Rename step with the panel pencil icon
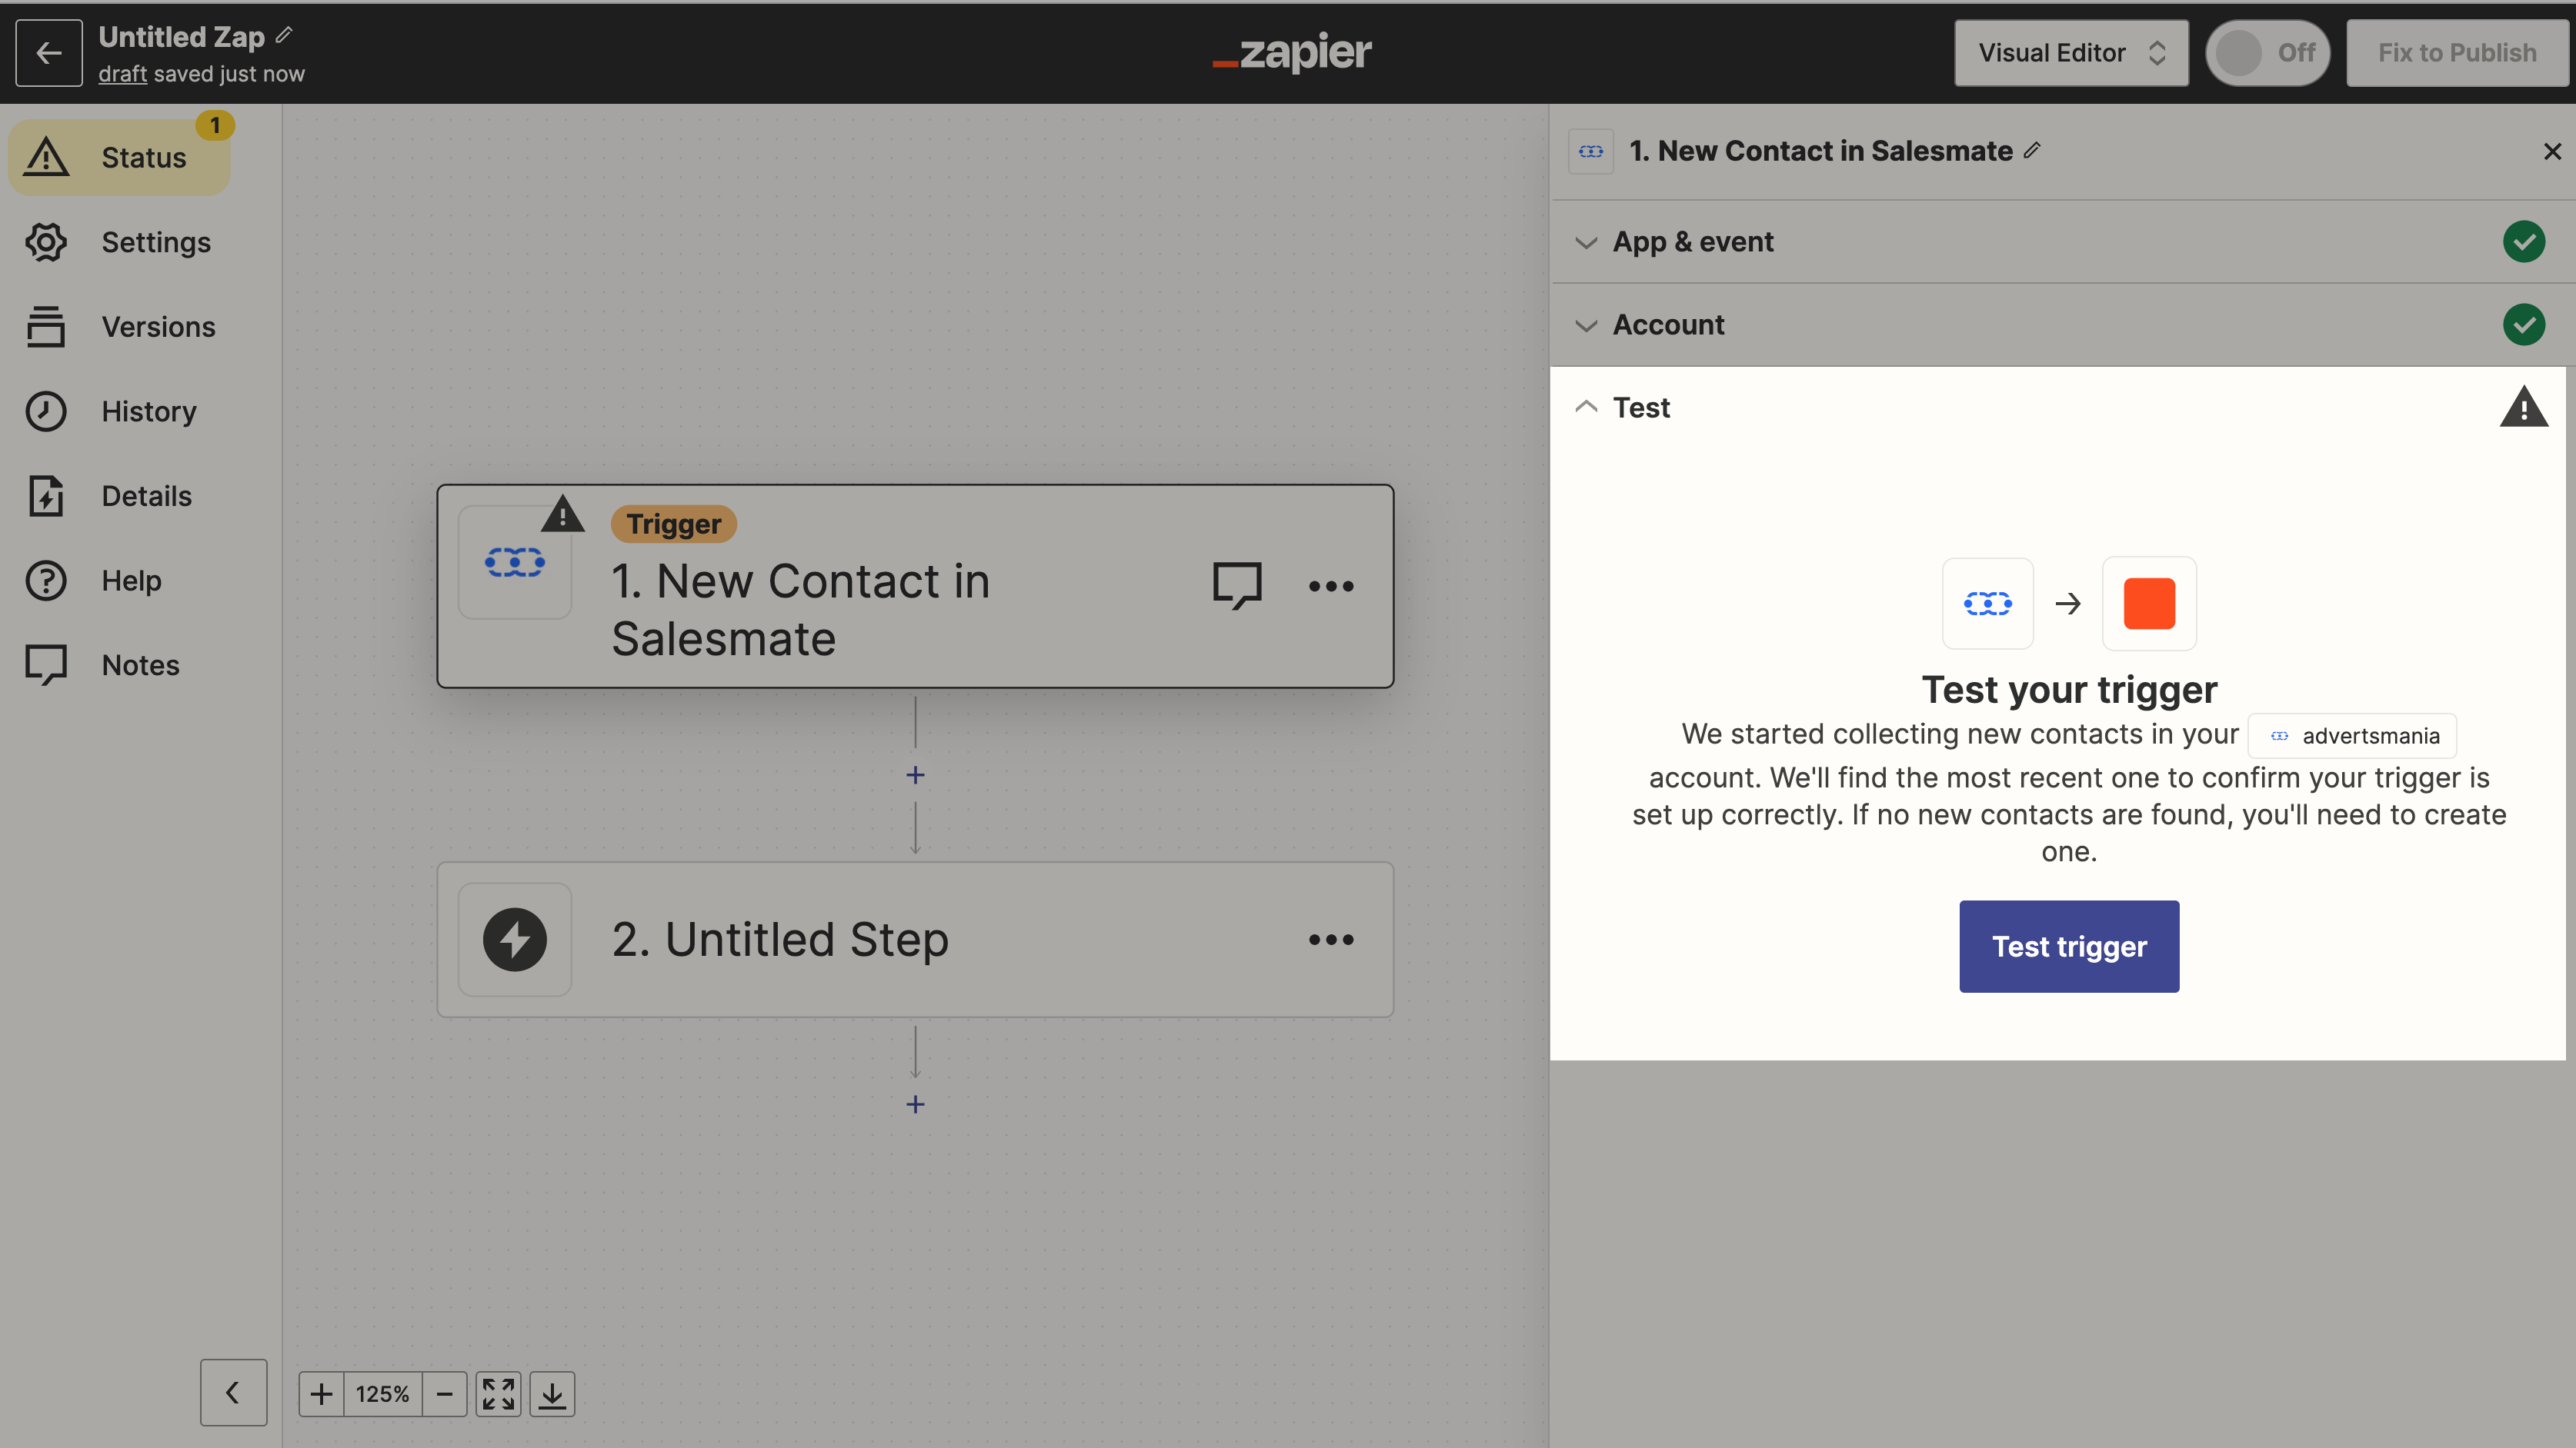This screenshot has width=2576, height=1448. pos(2031,150)
